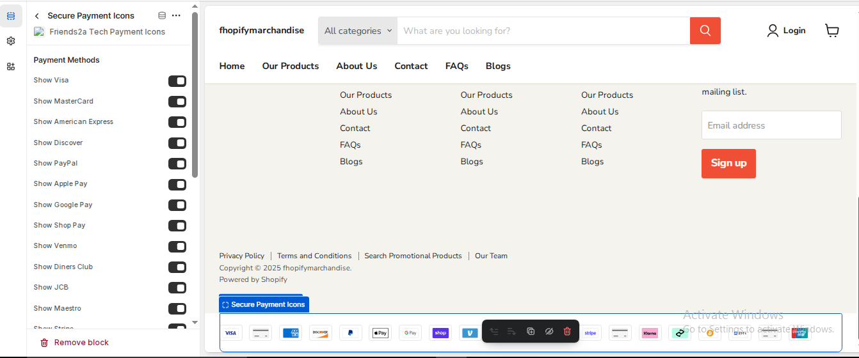
Task: Click the orange search magnifier button
Action: point(705,31)
